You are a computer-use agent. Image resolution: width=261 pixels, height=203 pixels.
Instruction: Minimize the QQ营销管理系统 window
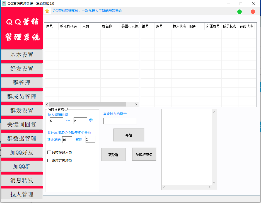point(228,4)
